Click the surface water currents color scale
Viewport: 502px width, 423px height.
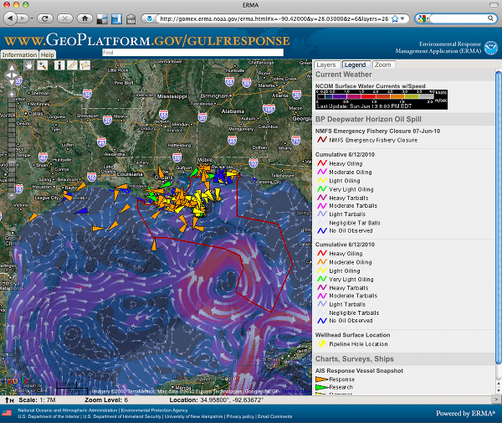click(382, 100)
